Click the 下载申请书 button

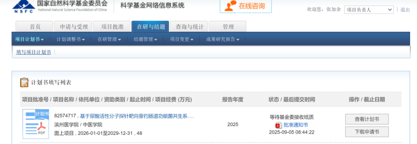(367, 132)
